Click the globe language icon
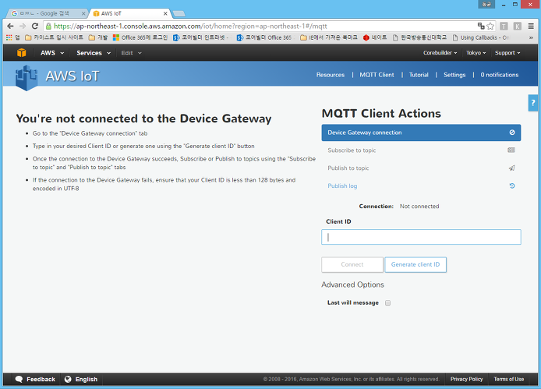This screenshot has height=389, width=541. (68, 380)
